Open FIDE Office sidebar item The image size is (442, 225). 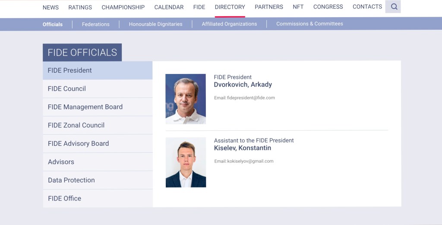point(64,198)
